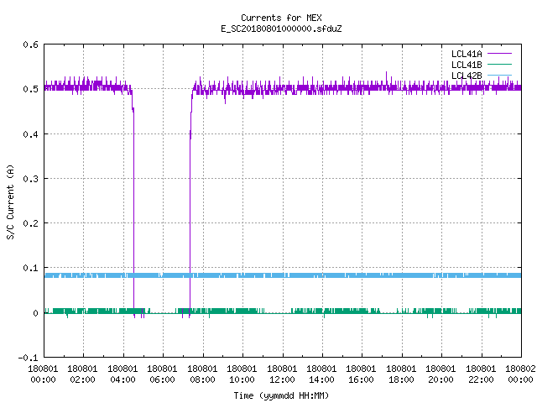Click the 0.5 y-axis tick value
Image resolution: width=537 pixels, height=403 pixels.
(x=30, y=89)
